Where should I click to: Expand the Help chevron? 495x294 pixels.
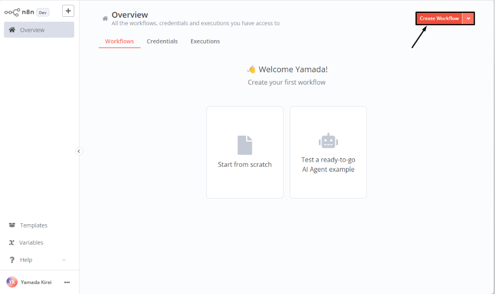(64, 260)
